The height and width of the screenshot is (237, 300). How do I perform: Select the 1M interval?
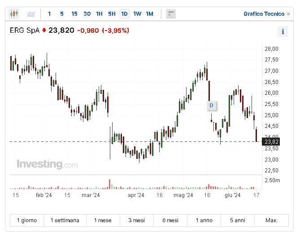pyautogui.click(x=150, y=14)
